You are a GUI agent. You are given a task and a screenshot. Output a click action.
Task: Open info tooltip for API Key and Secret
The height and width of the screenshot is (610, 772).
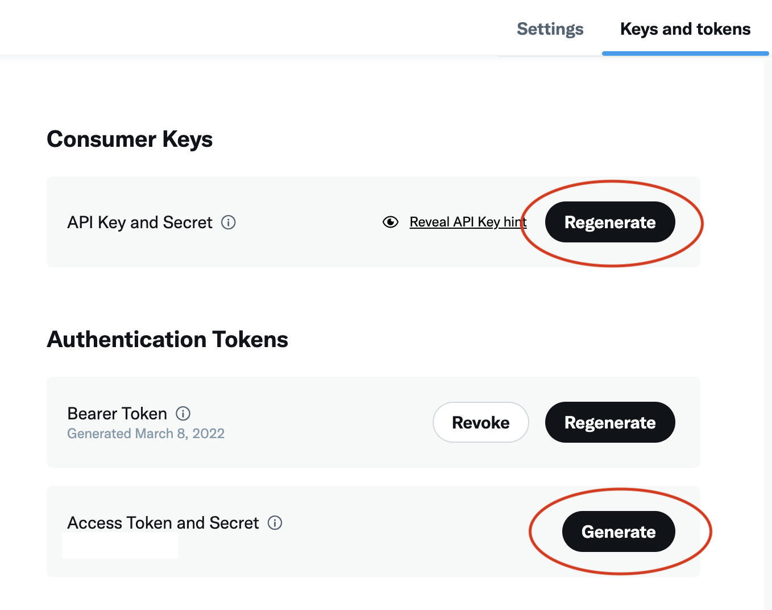229,222
